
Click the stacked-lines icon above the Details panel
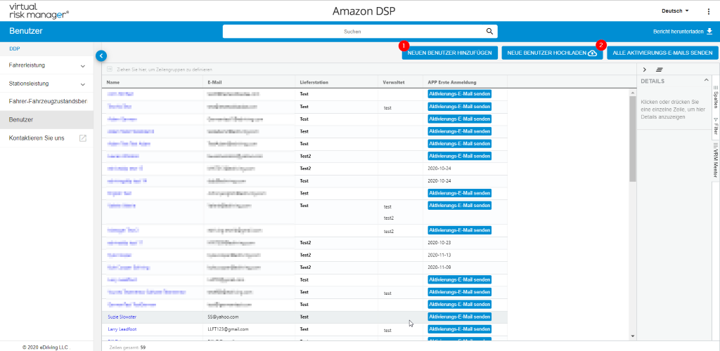660,69
